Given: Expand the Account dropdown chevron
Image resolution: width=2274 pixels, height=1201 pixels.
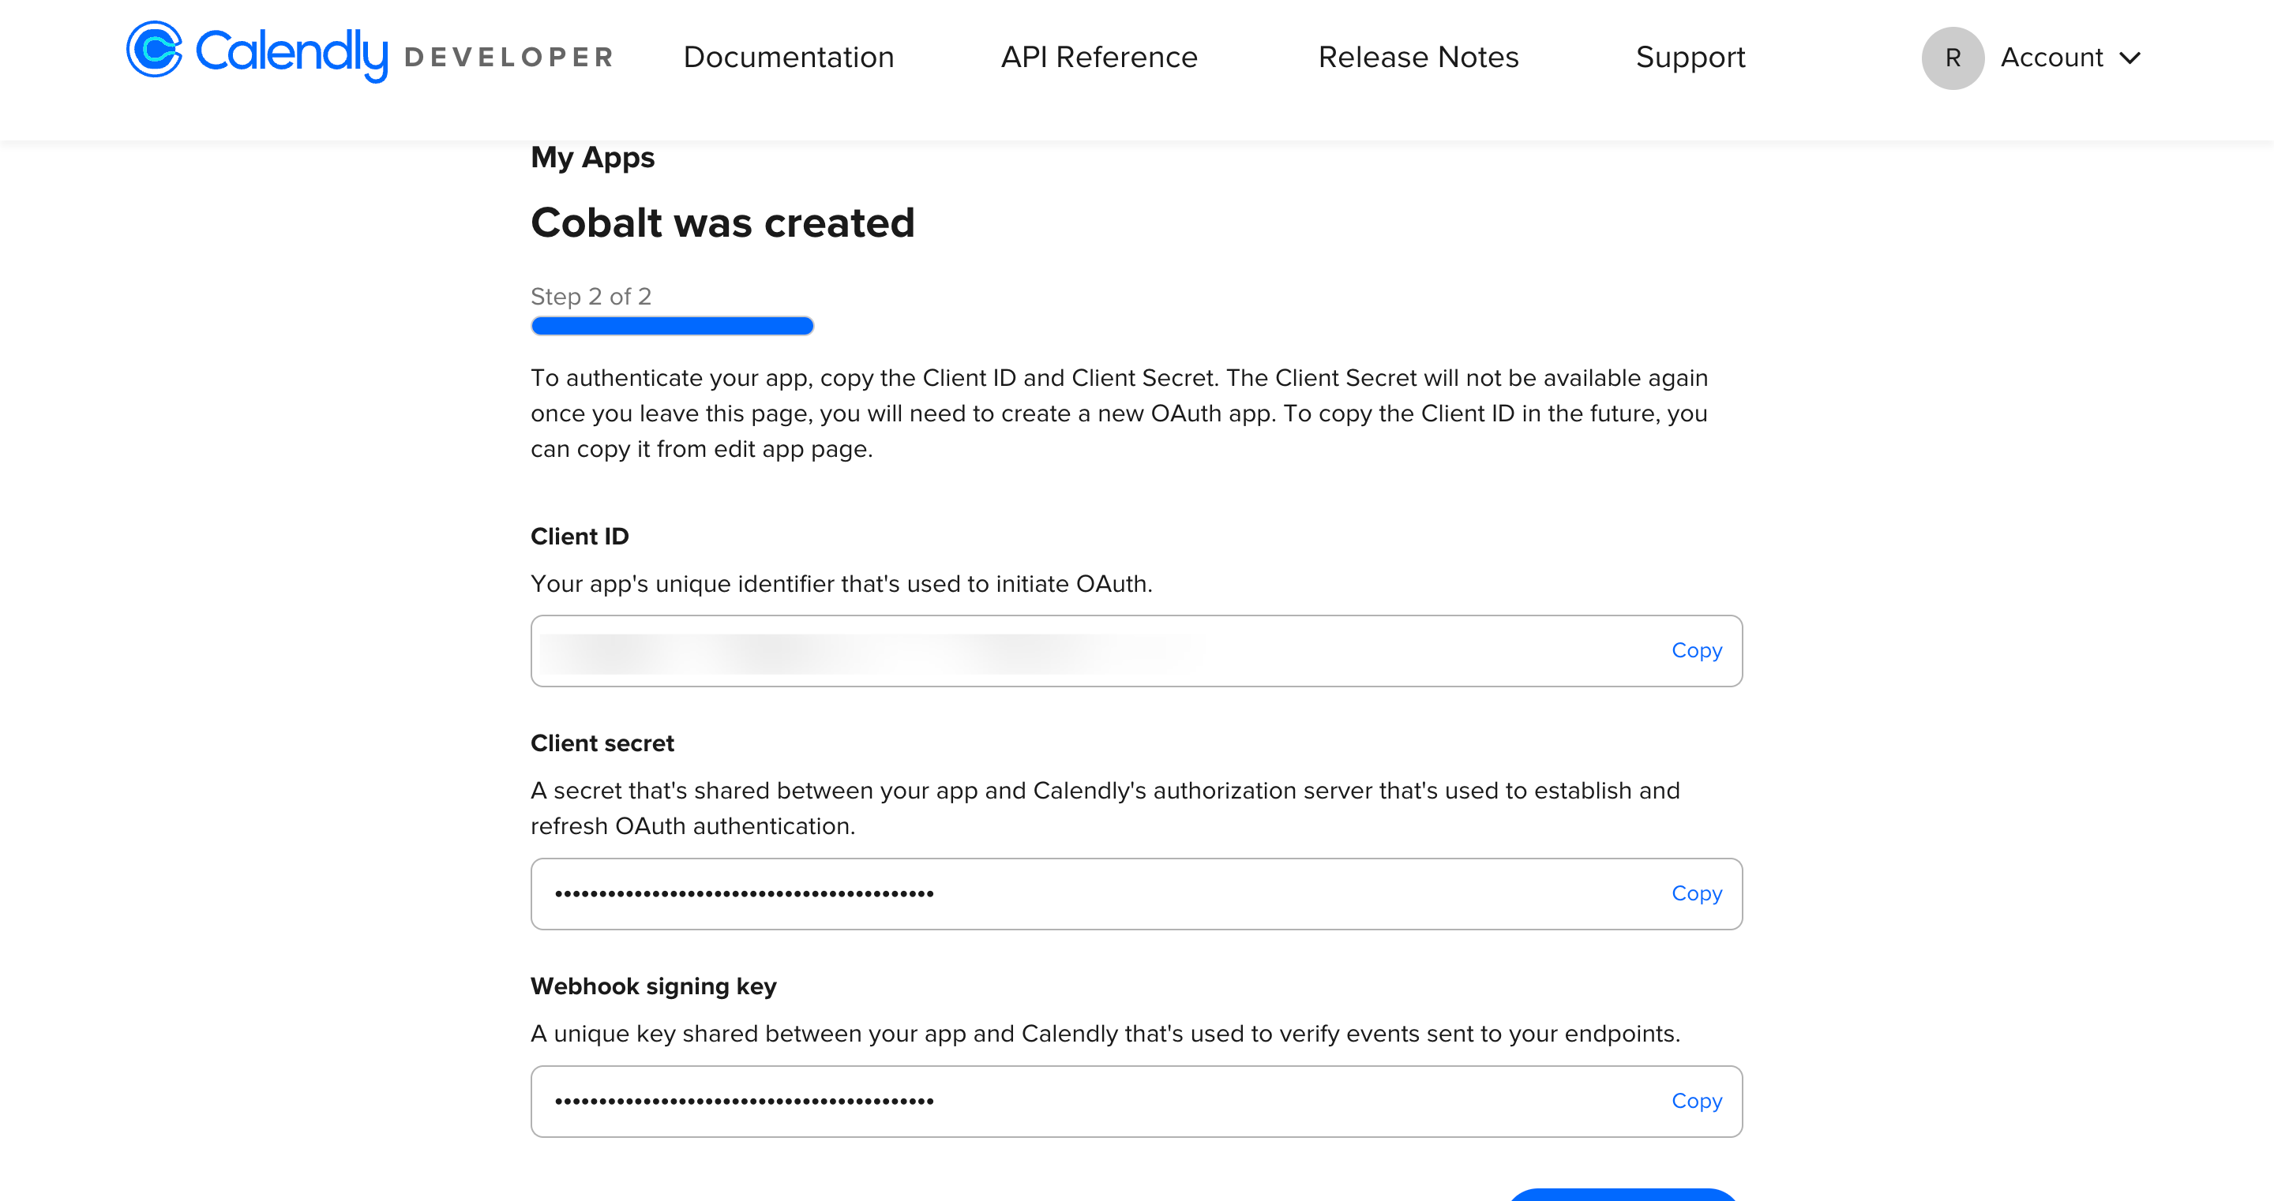Looking at the screenshot, I should pyautogui.click(x=2130, y=58).
